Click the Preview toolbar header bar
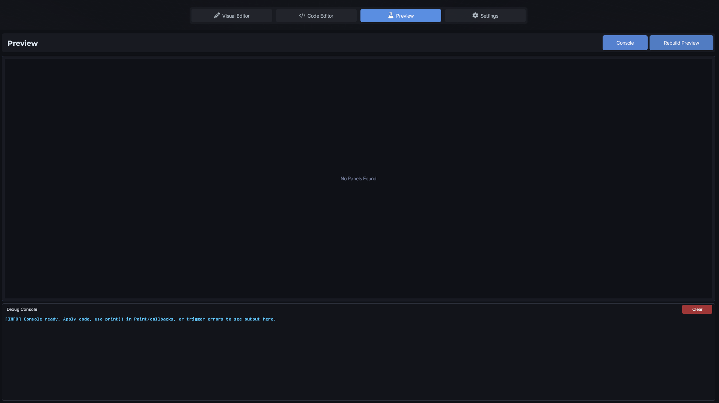This screenshot has width=719, height=403. tap(300, 43)
